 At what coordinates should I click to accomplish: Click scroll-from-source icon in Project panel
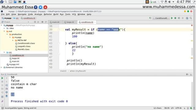[35, 22]
